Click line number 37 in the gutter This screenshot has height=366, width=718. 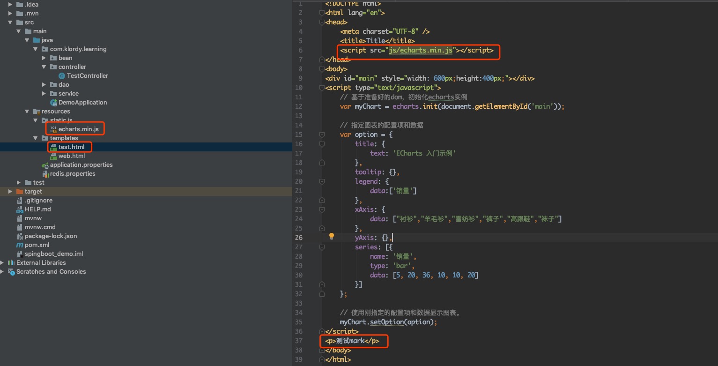click(298, 341)
